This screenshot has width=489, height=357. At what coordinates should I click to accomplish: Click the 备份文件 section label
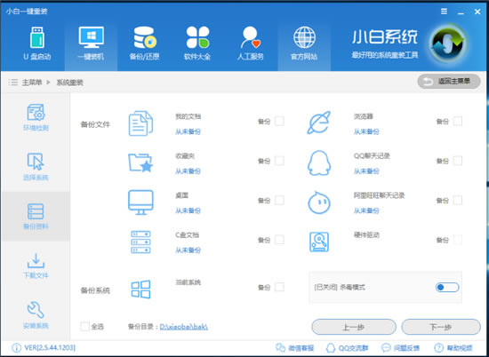(x=95, y=124)
